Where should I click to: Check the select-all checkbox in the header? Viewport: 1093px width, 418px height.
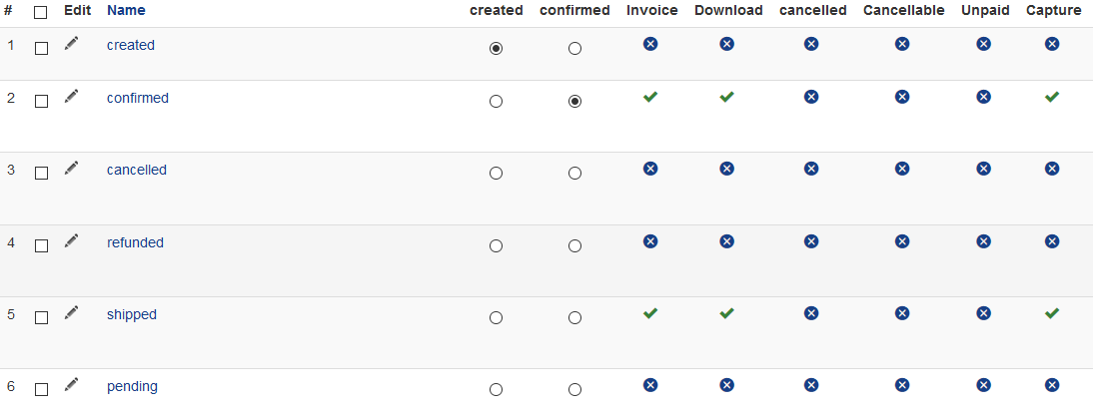tap(41, 12)
